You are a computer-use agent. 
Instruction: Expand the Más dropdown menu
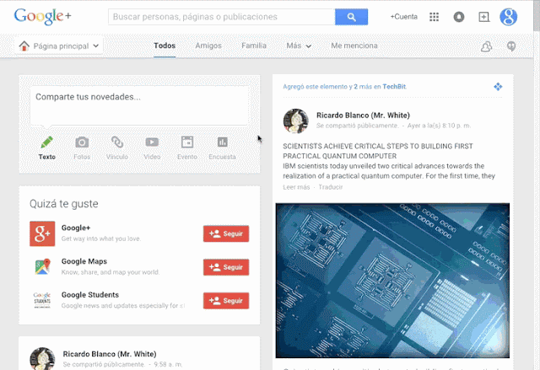coord(299,46)
